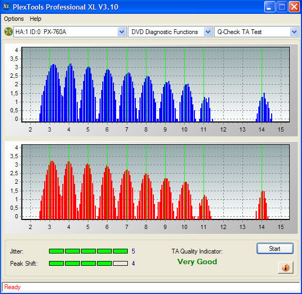This screenshot has height=294, width=302.
Task: Open the Help menu
Action: (x=36, y=19)
